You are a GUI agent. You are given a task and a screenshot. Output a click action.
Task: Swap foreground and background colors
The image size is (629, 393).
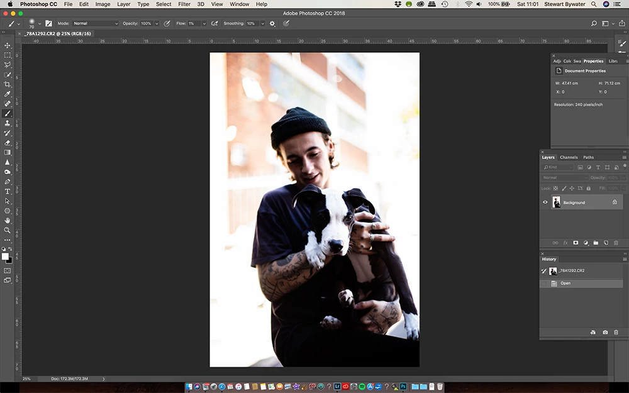pos(11,249)
